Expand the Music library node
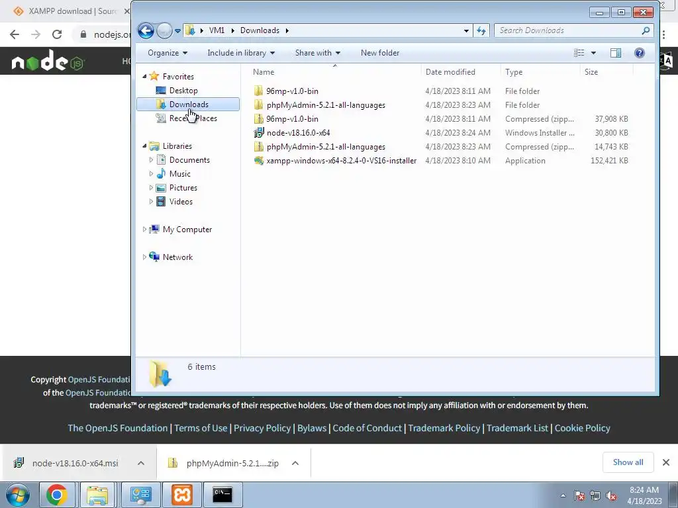The height and width of the screenshot is (508, 678). point(151,174)
